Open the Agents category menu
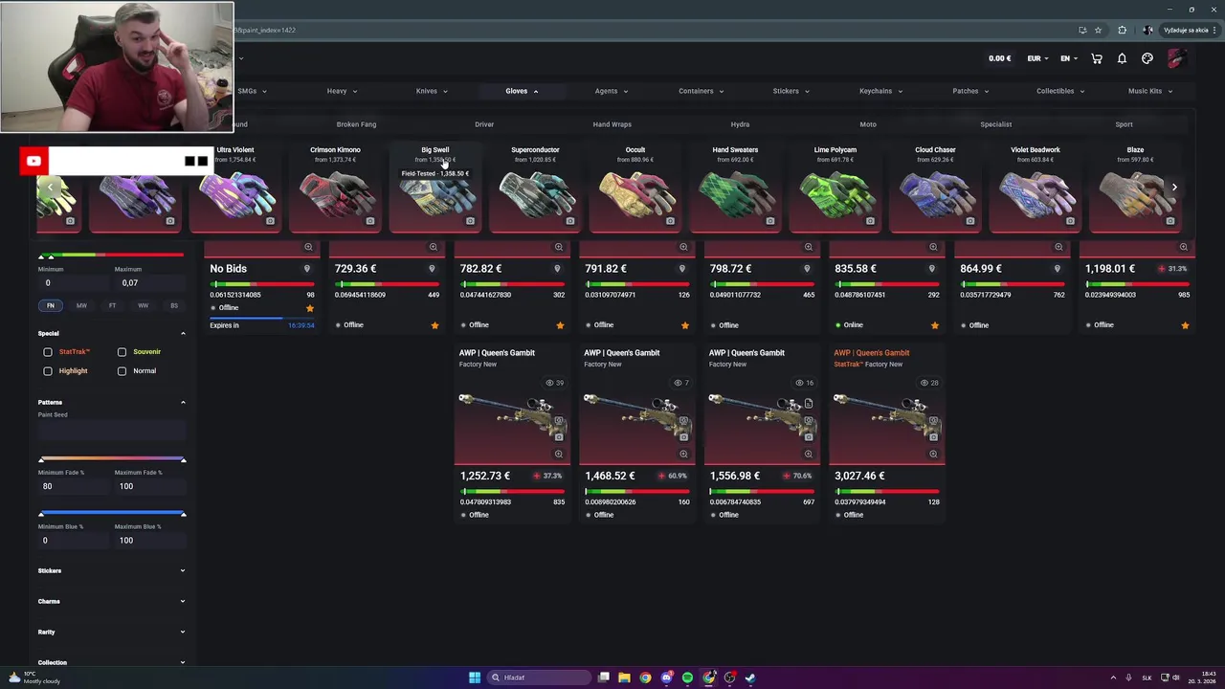The height and width of the screenshot is (689, 1225). (612, 91)
